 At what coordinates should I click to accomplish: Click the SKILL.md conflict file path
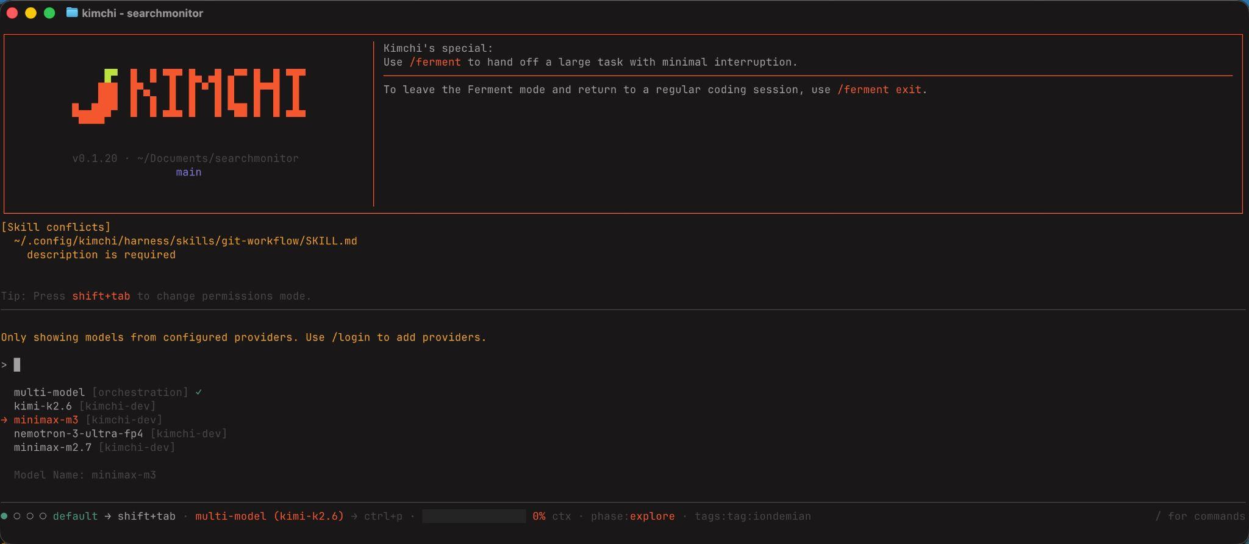(185, 241)
